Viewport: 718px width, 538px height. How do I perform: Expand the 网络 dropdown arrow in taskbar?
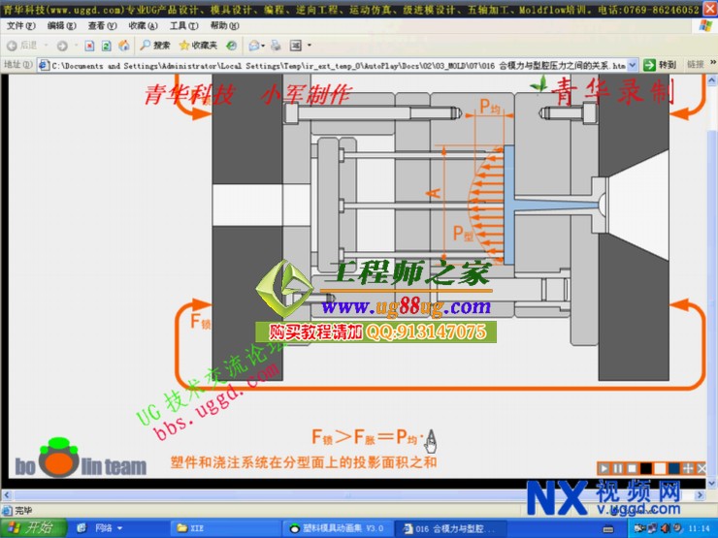pyautogui.click(x=120, y=528)
